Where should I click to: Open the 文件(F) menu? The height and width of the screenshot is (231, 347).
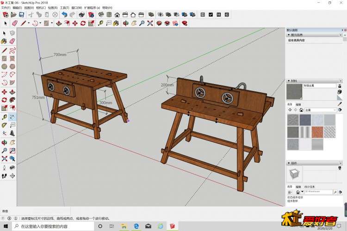click(6, 8)
